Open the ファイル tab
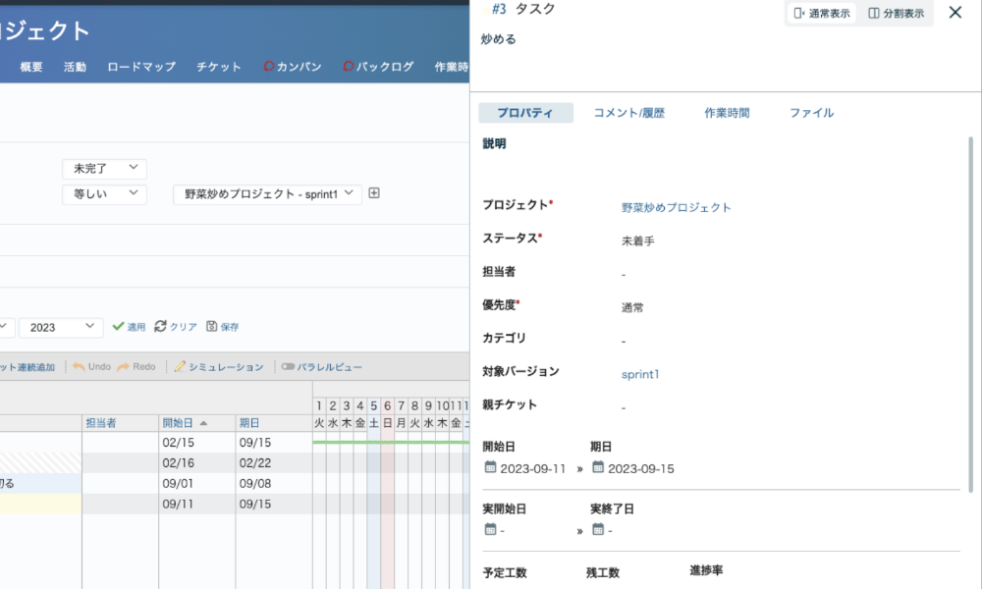 click(811, 113)
